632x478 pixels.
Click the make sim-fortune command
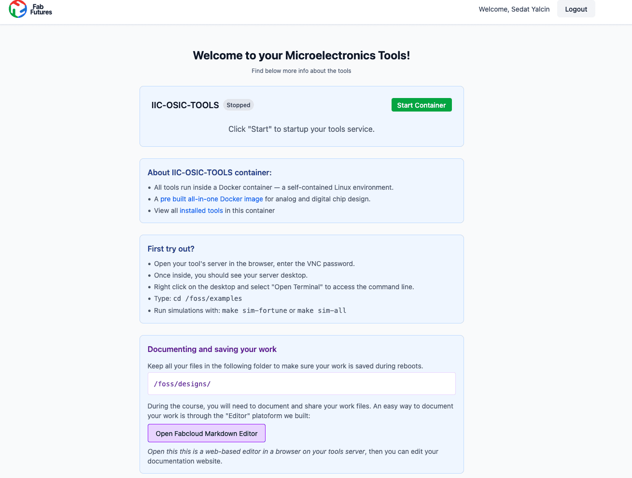click(254, 310)
